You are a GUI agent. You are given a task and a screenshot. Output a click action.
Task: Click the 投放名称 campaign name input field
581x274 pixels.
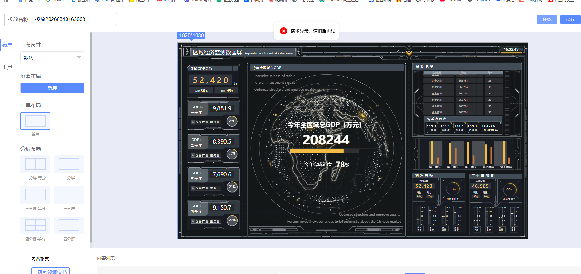coord(74,19)
